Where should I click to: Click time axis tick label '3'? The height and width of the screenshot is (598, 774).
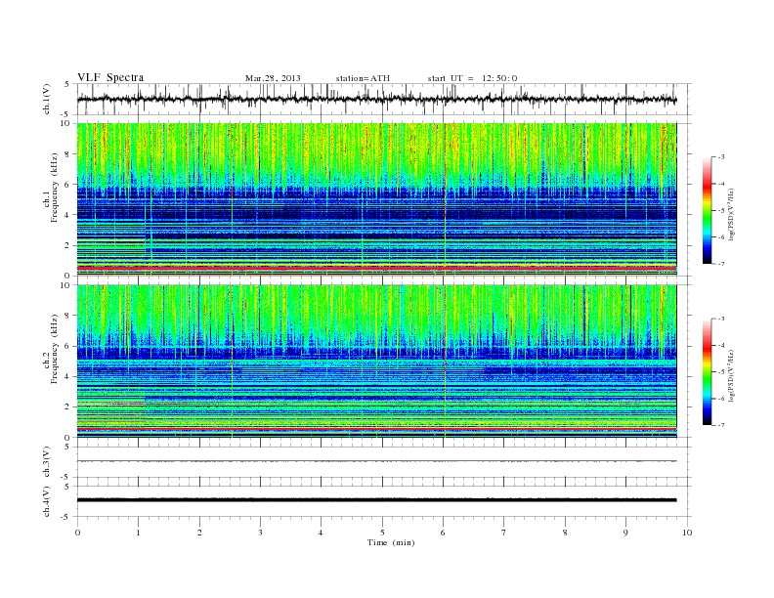pos(260,533)
